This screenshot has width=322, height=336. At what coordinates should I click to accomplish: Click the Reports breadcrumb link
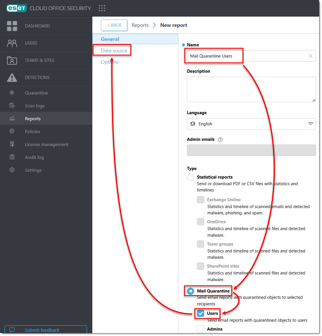[x=140, y=25]
